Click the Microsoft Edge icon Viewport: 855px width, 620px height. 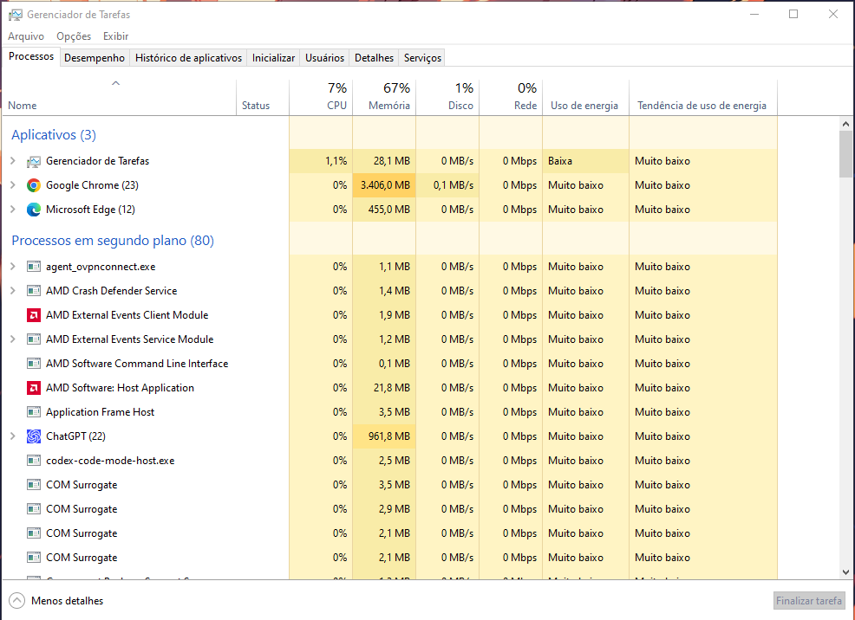(34, 210)
